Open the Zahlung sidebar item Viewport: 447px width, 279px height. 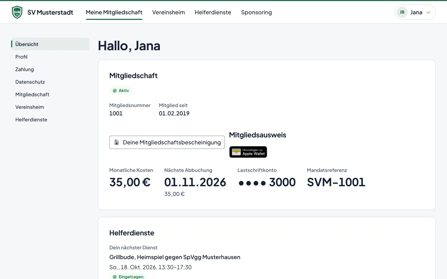pyautogui.click(x=50, y=69)
